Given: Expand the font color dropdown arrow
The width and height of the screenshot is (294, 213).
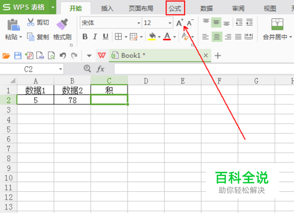Looking at the screenshot, I should pos(175,37).
